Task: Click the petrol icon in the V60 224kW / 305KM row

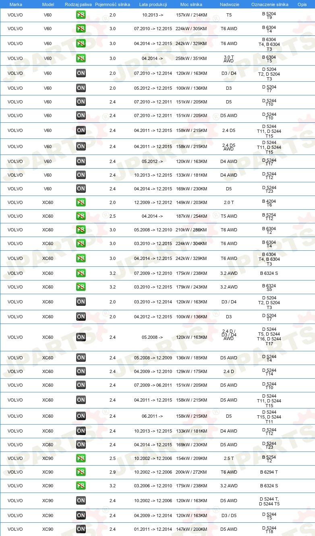Action: (x=81, y=29)
